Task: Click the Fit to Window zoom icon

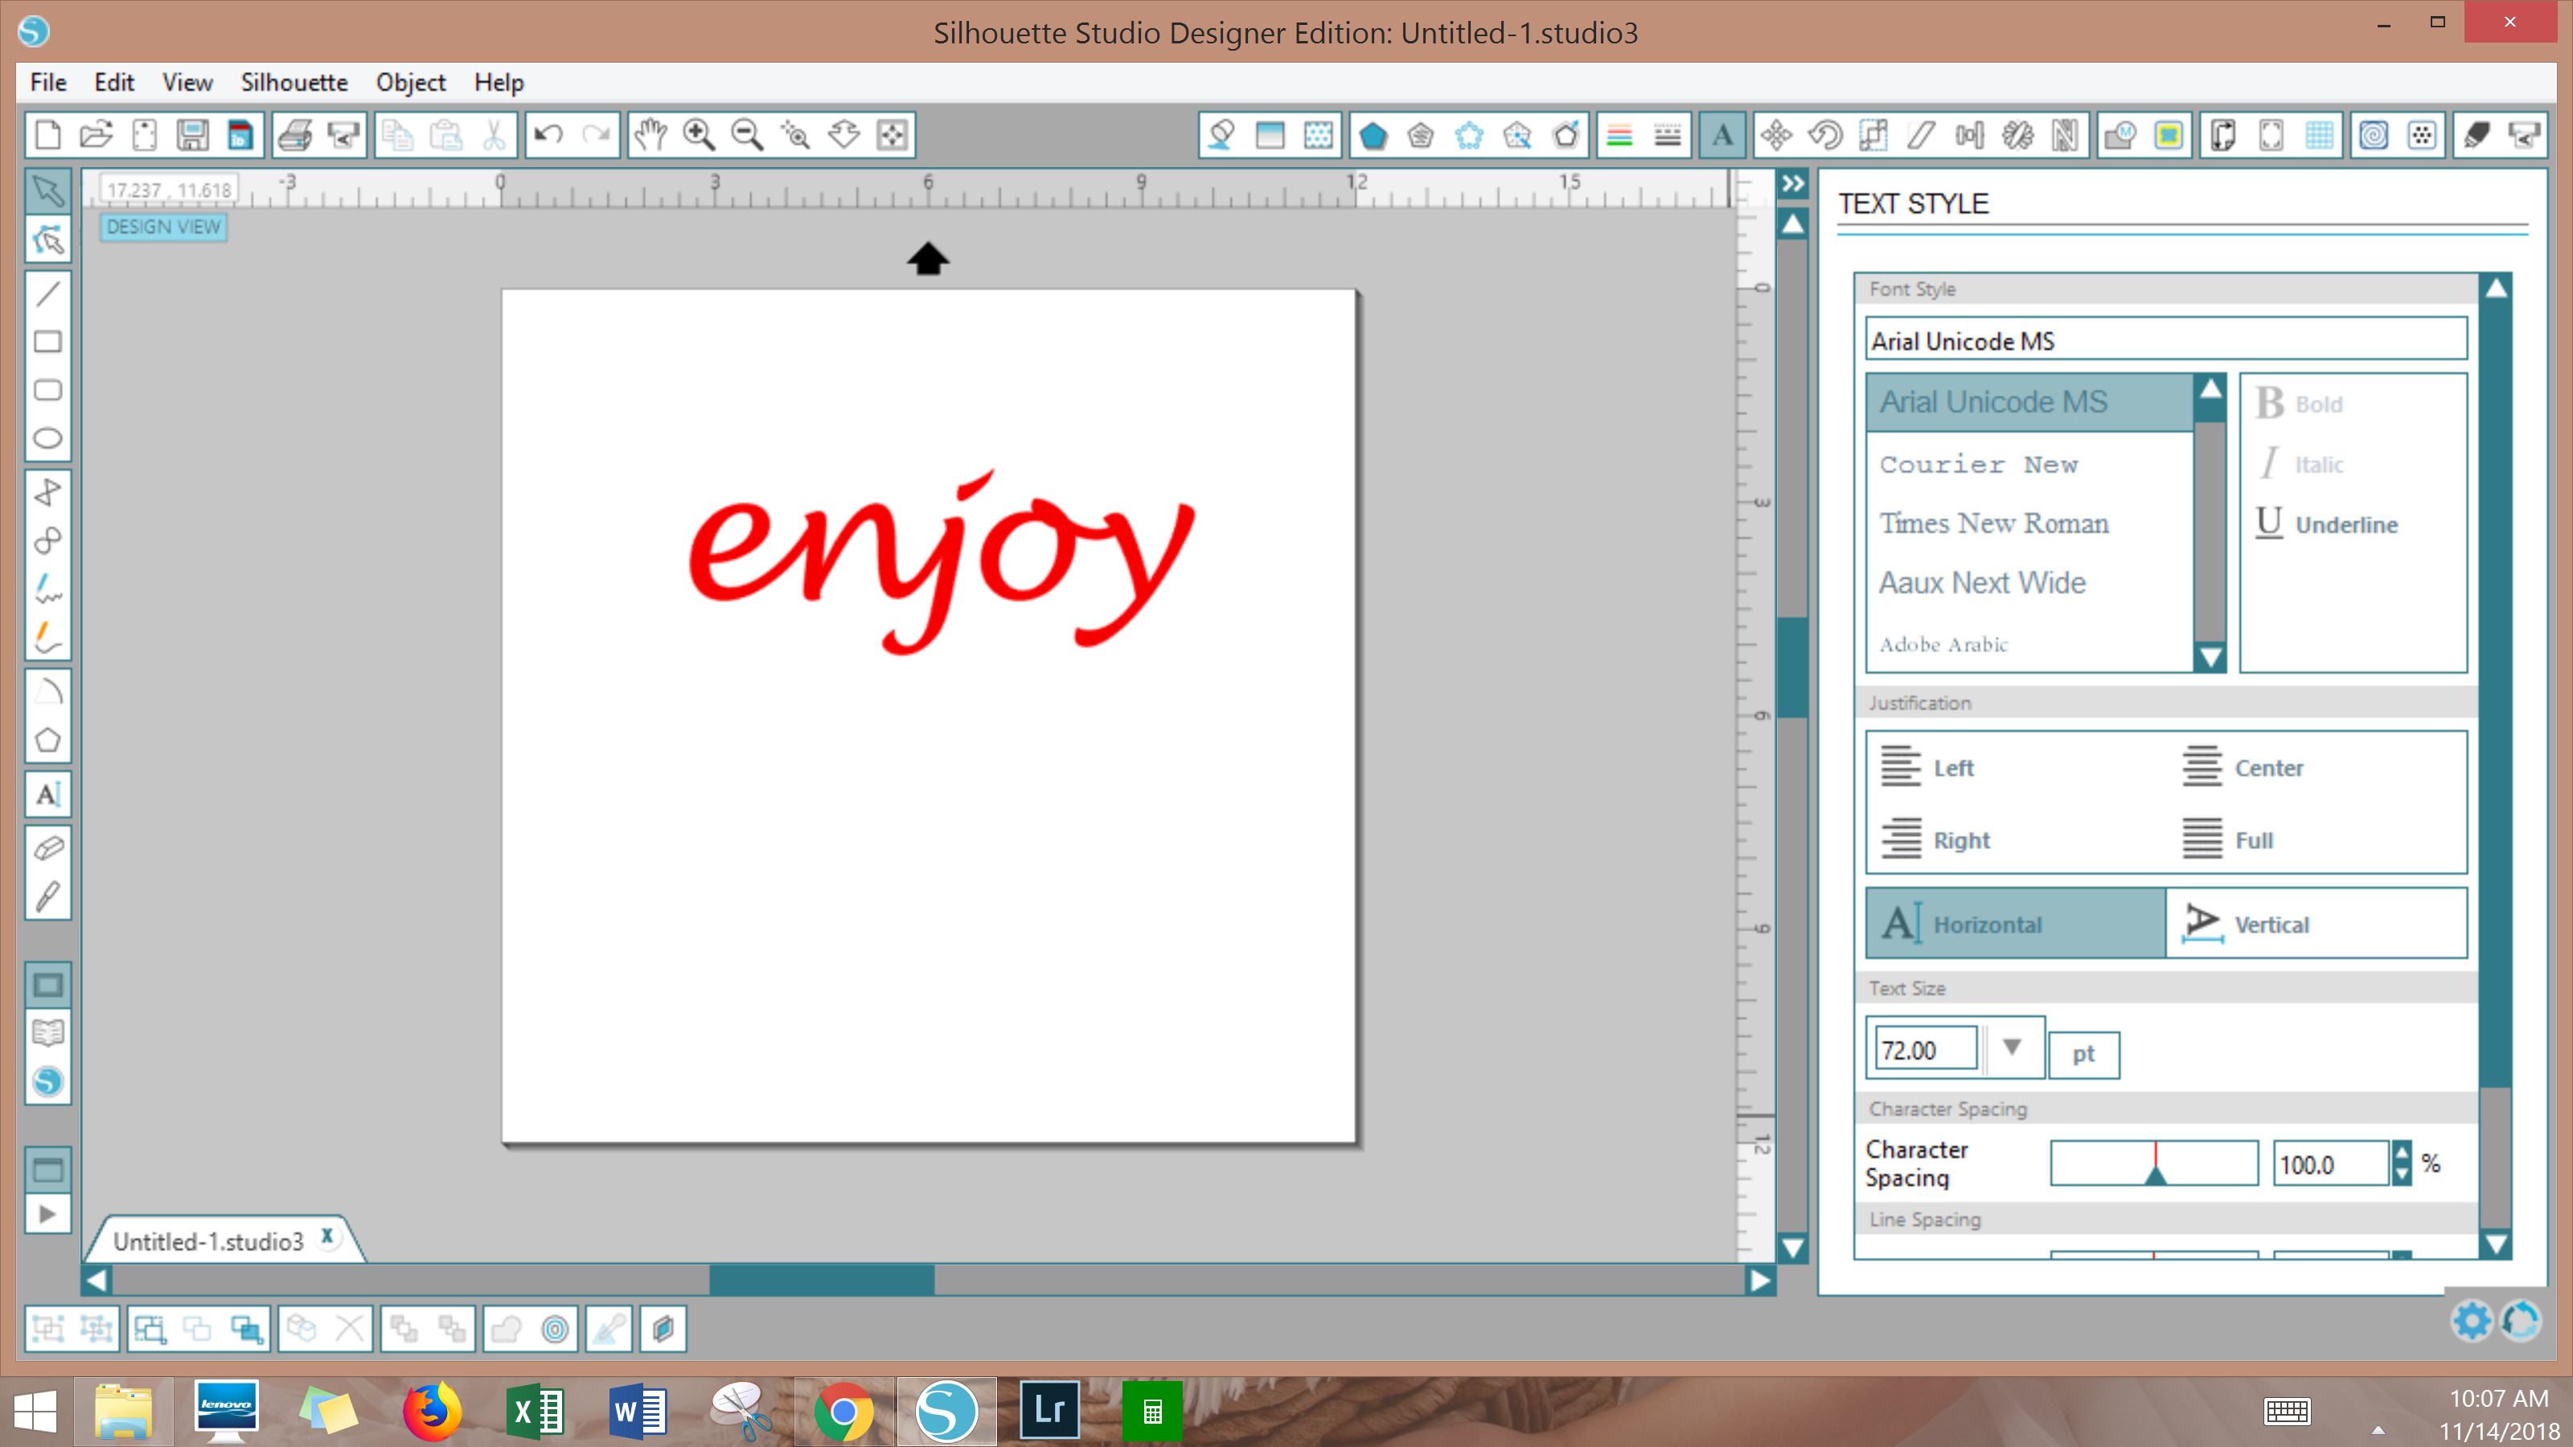Action: click(x=892, y=135)
